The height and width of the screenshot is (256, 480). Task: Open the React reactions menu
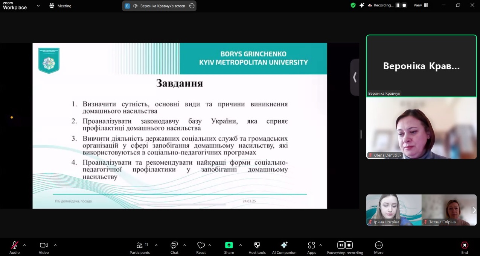click(201, 247)
